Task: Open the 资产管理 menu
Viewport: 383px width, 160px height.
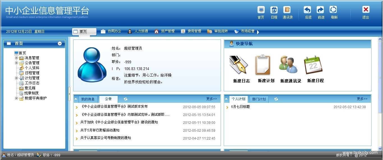Action: click(x=164, y=31)
